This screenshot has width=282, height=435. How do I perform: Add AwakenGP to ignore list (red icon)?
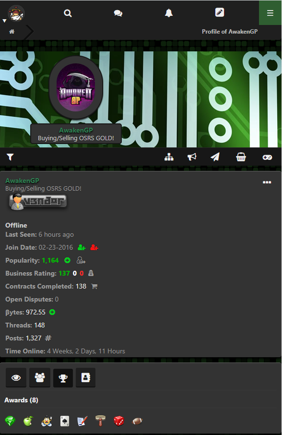tap(94, 247)
